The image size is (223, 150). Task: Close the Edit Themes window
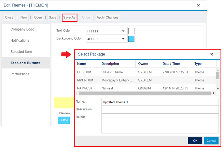198,6
